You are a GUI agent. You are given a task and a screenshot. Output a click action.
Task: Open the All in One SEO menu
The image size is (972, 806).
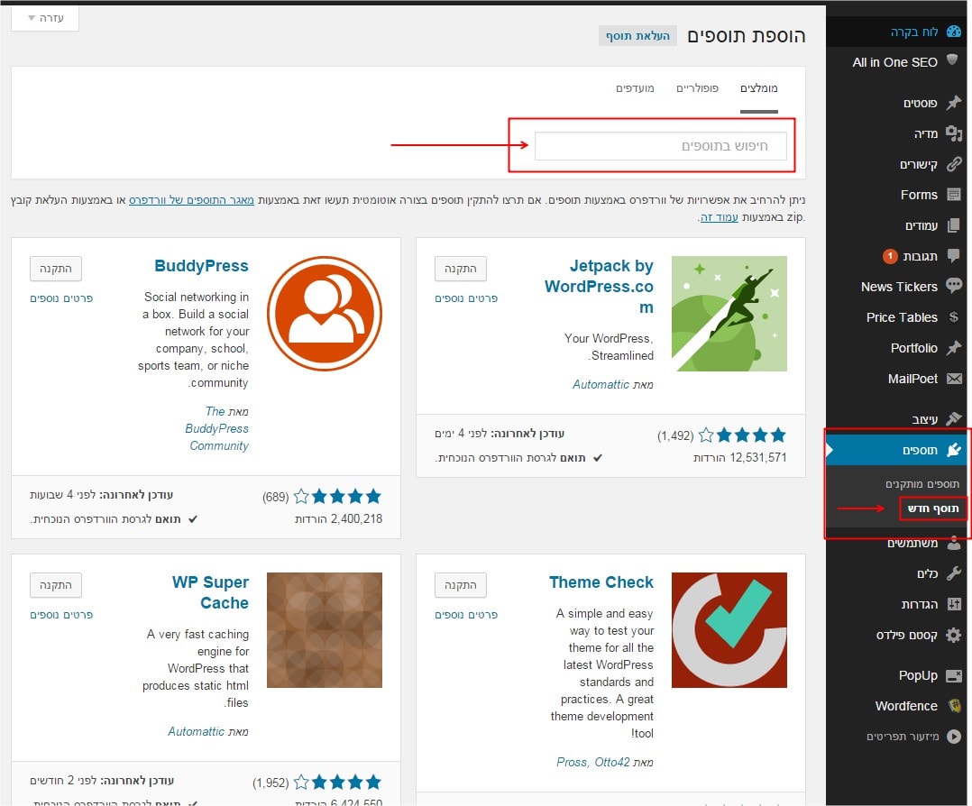point(894,62)
